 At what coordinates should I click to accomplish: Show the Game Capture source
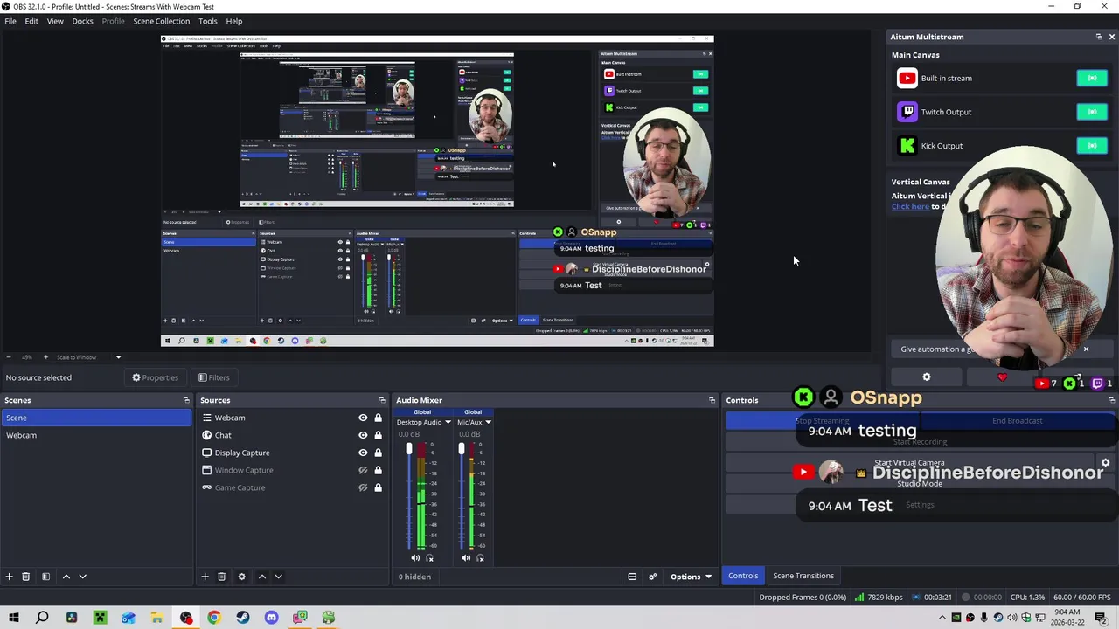[x=363, y=487]
